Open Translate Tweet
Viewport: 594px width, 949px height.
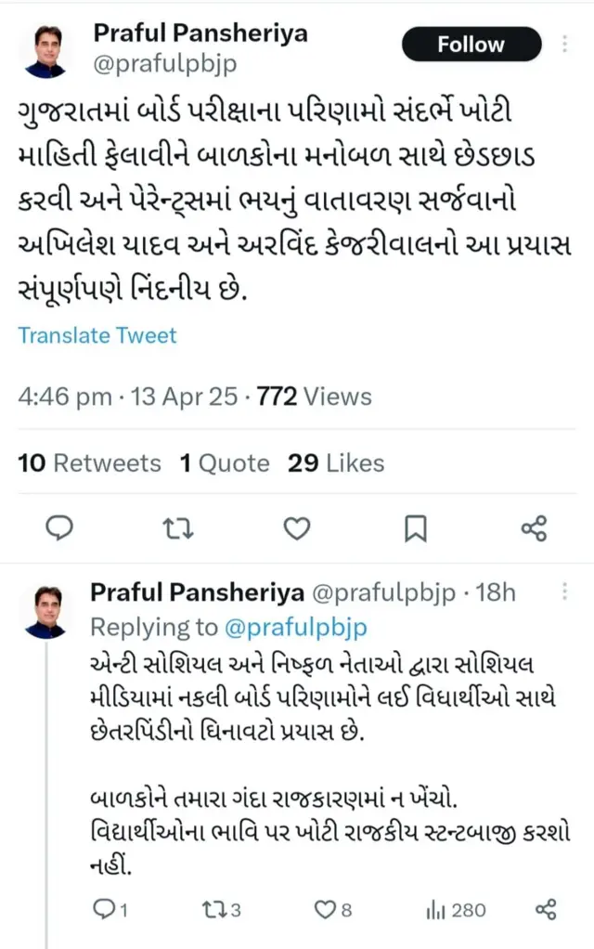[97, 335]
